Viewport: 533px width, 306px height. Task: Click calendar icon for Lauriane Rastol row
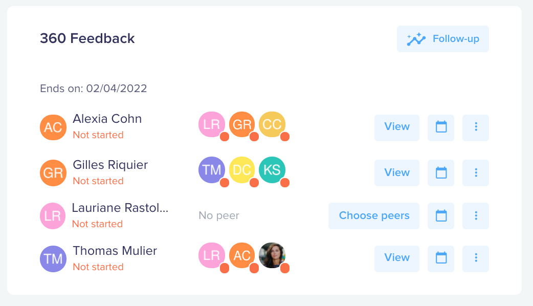coord(441,216)
